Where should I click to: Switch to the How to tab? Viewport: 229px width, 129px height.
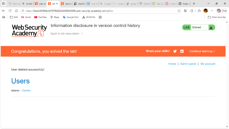tap(67, 4)
